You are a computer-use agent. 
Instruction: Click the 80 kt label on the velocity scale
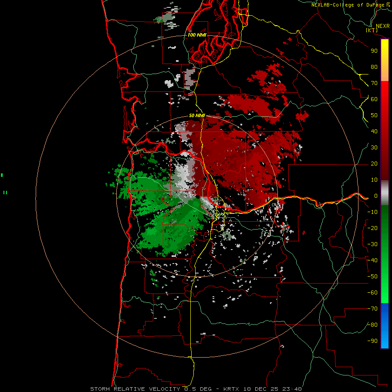tap(374, 67)
